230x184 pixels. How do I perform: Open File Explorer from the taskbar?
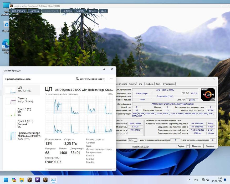22,180
